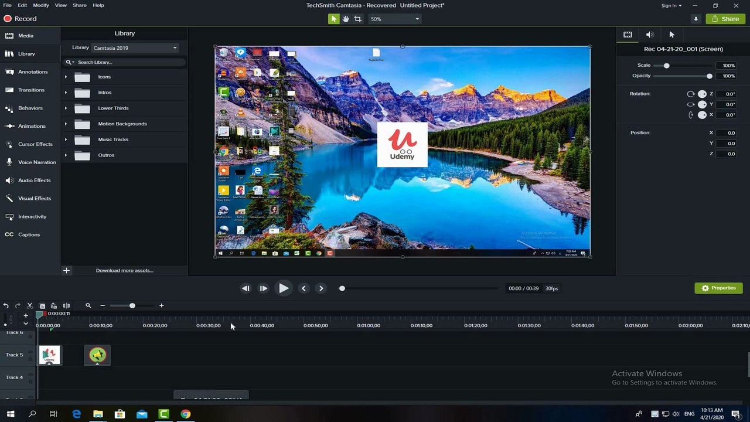Cut the selected media with scissors icon
The height and width of the screenshot is (422, 750).
point(30,305)
